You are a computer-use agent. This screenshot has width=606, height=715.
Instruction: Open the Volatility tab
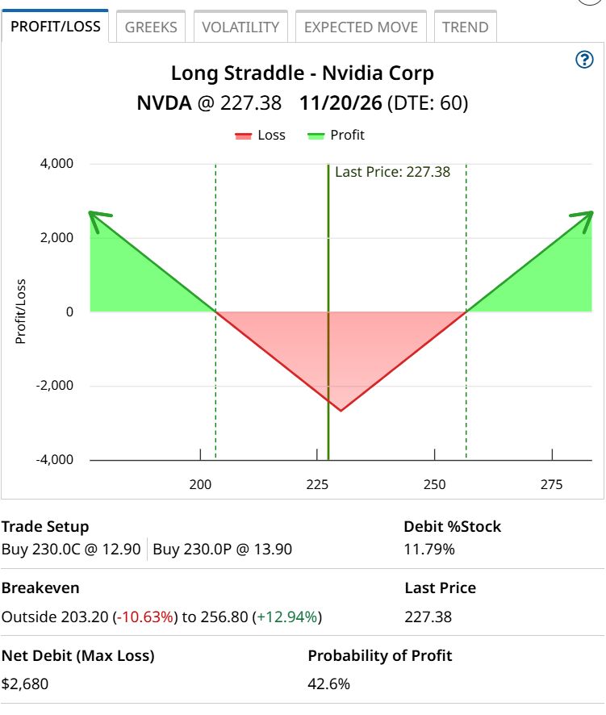pos(240,27)
